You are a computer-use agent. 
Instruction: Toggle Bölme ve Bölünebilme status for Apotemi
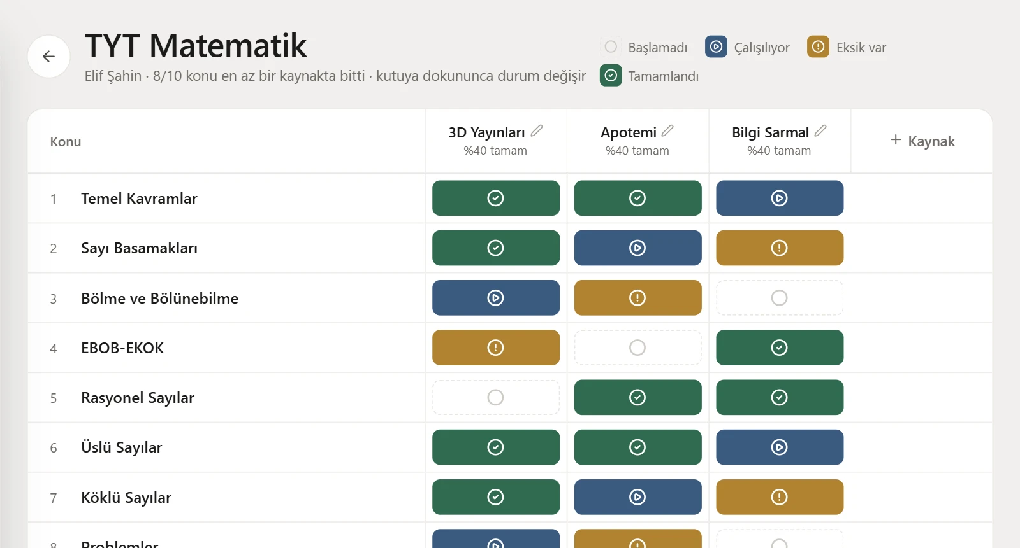[x=637, y=298]
